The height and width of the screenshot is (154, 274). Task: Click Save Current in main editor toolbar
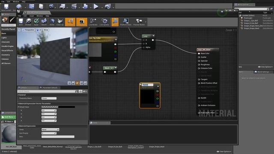(6, 7)
